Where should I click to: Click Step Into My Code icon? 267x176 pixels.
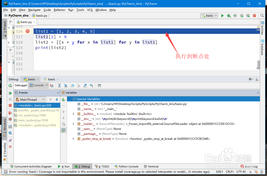(x=72, y=85)
